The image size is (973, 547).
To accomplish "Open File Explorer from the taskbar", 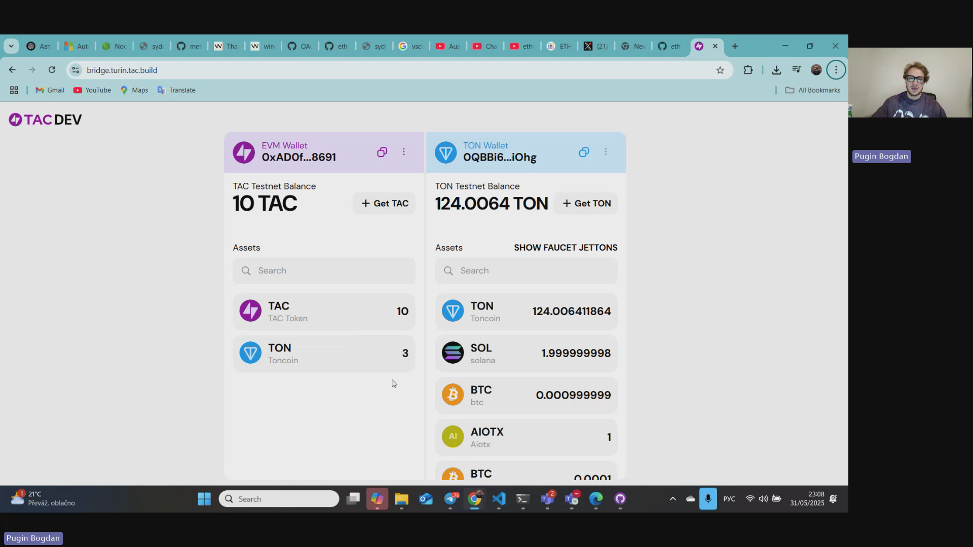I will pos(401,499).
